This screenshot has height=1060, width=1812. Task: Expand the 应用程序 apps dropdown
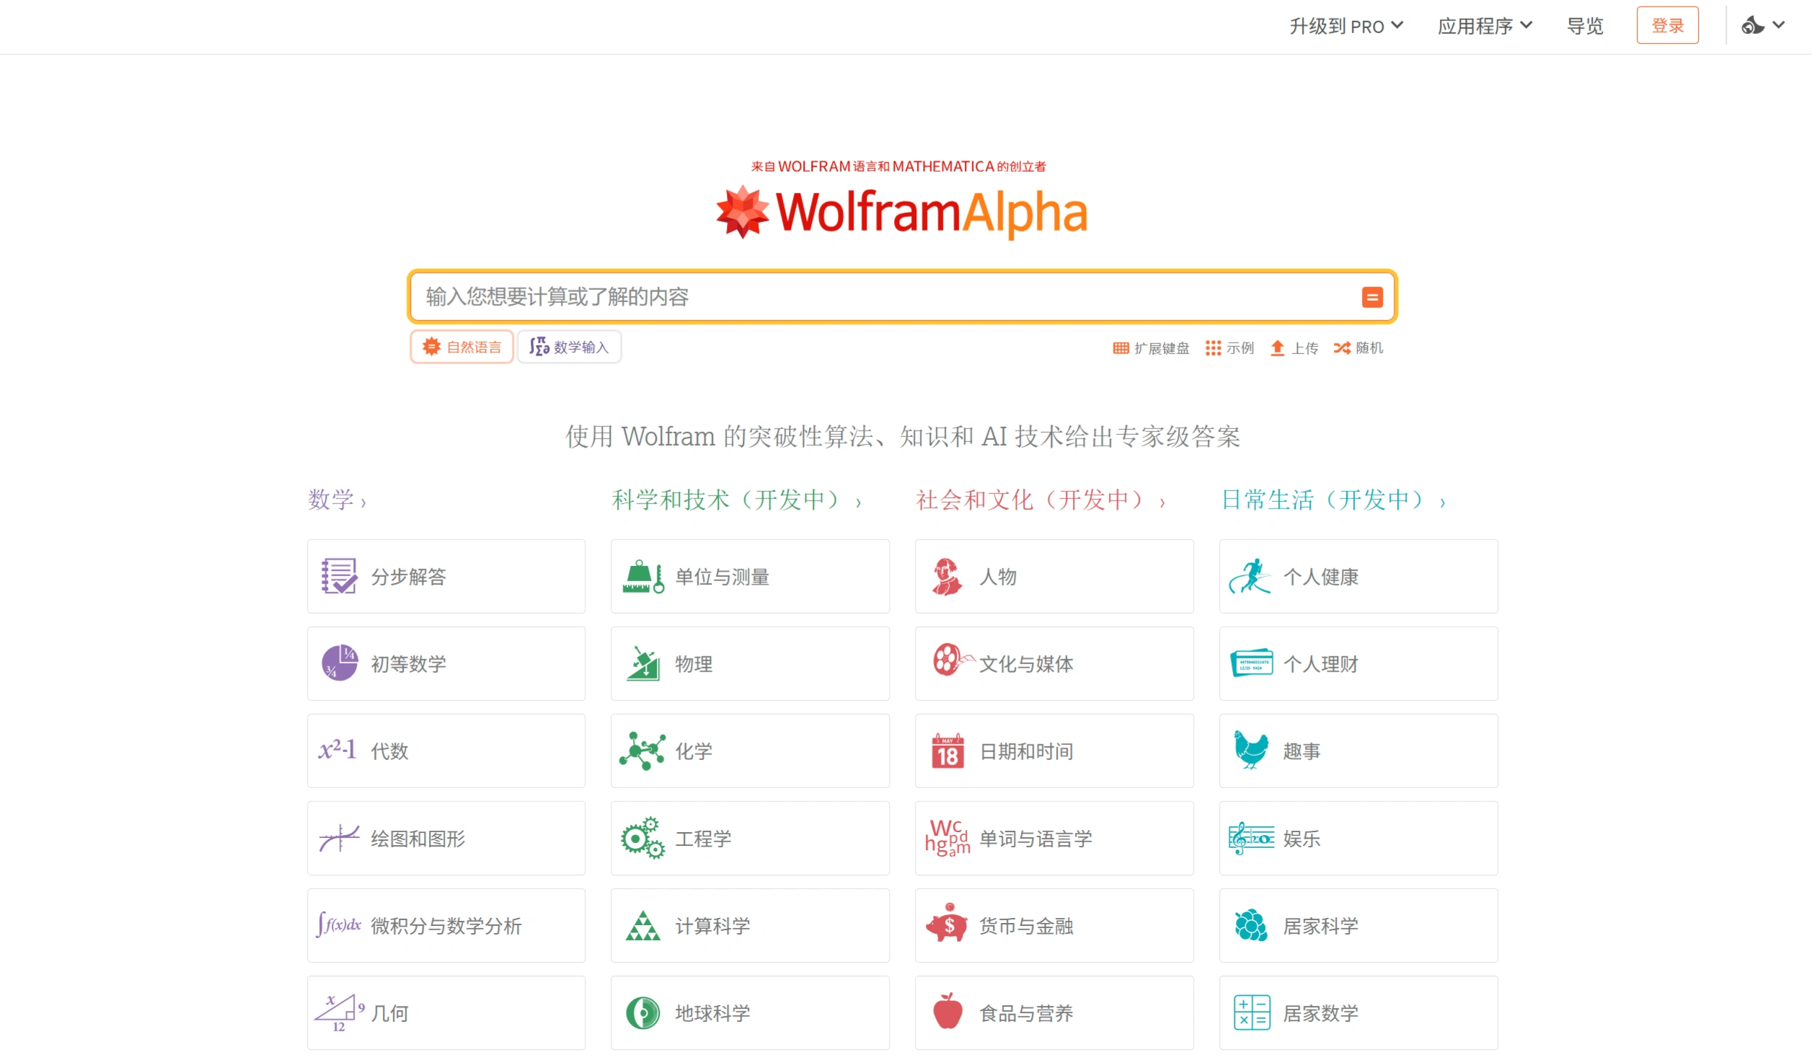pos(1485,27)
